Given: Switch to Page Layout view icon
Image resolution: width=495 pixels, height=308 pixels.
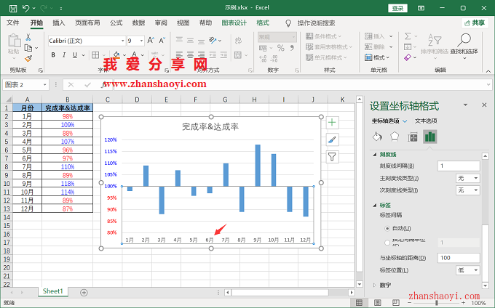Looking at the screenshot, I should tap(377, 303).
